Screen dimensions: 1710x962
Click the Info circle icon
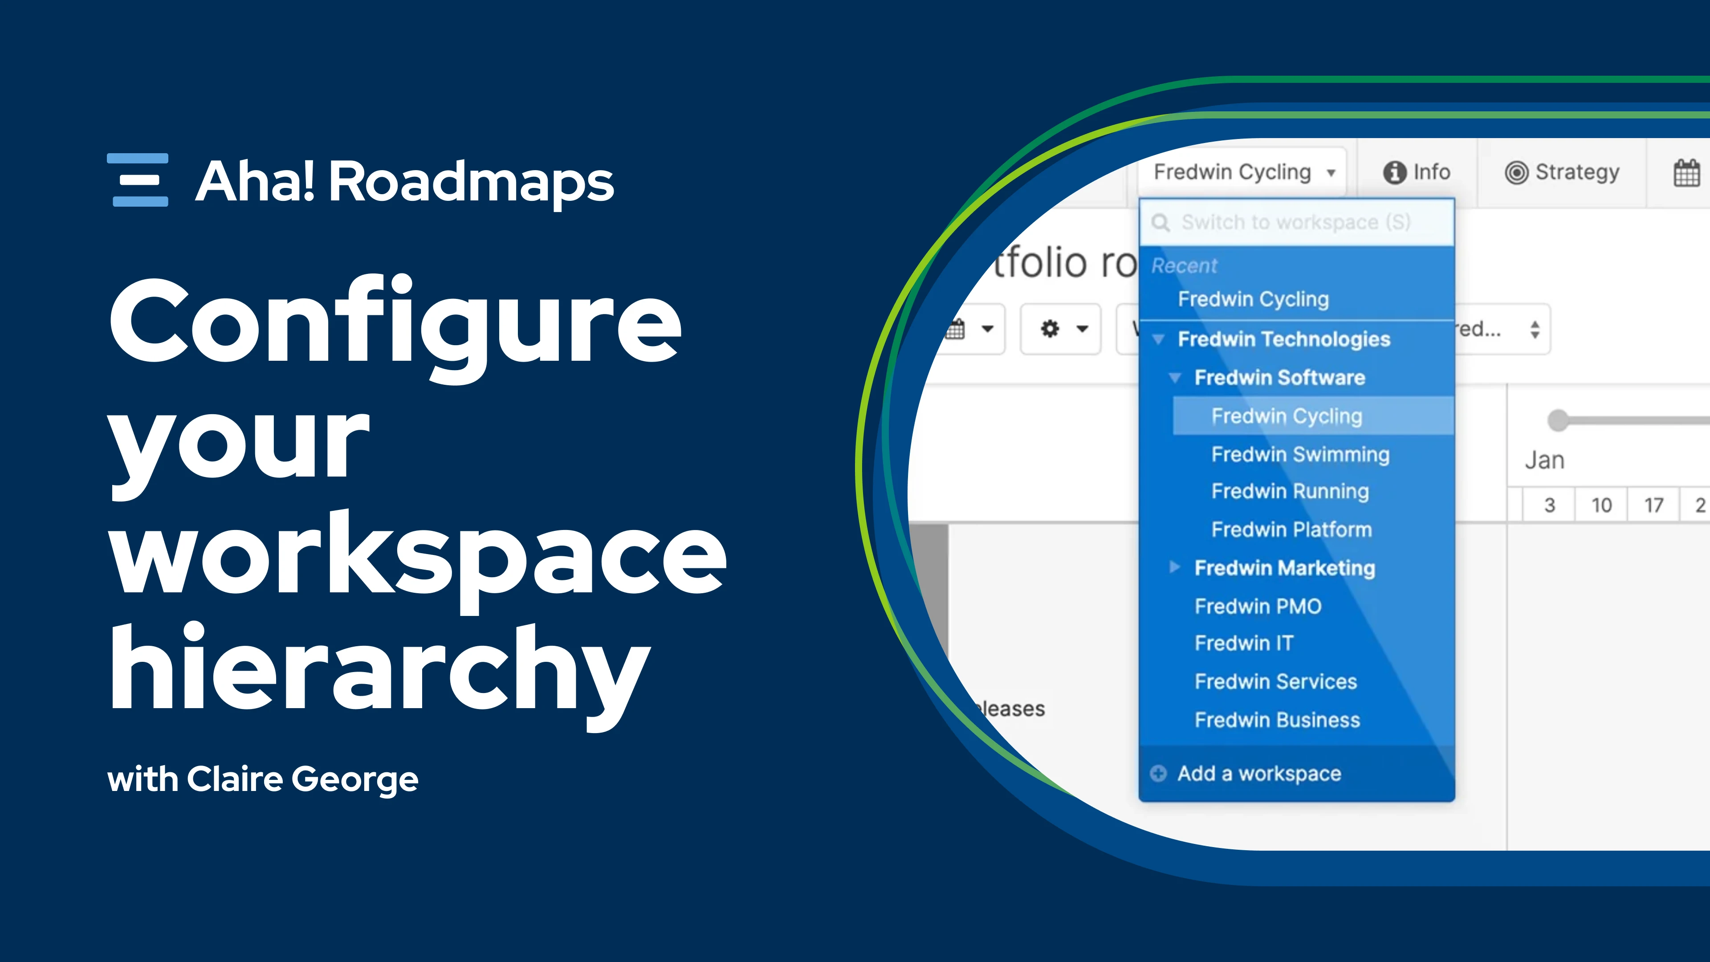[1394, 173]
